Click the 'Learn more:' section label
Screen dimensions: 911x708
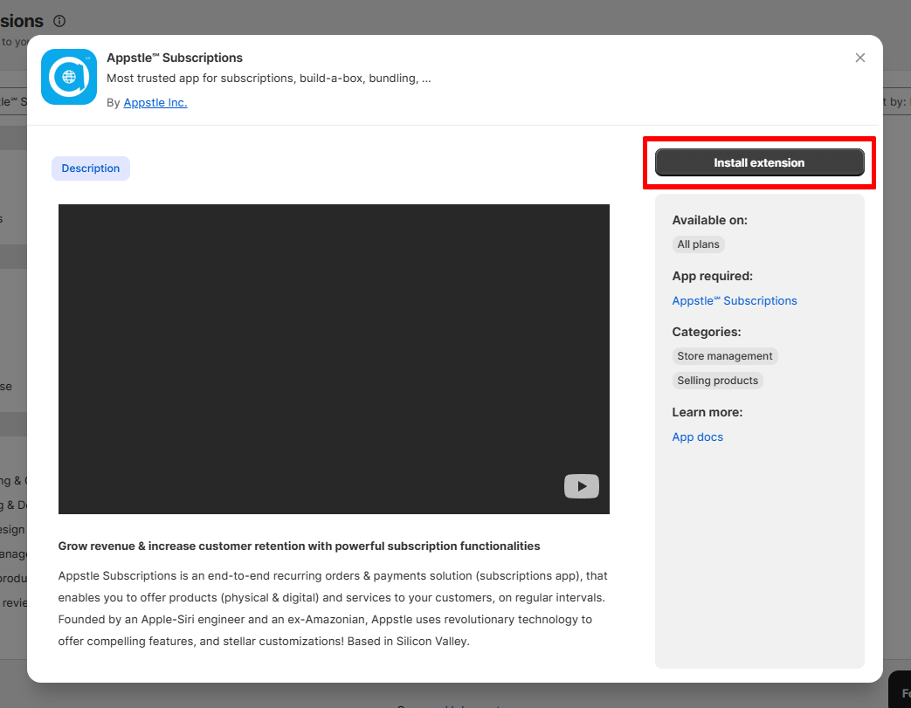[707, 412]
